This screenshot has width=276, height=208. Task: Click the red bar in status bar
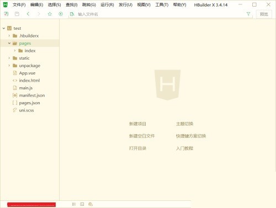[31, 205]
